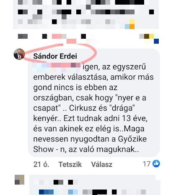Viewport: 176px width, 195px height.
Task: Click the "Győzike Show" line in the comment
Action: click(90, 139)
